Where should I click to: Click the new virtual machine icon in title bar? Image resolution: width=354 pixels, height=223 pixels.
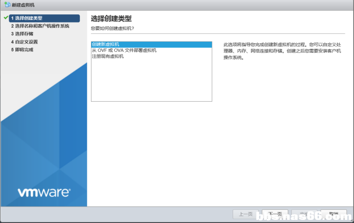coord(7,5)
